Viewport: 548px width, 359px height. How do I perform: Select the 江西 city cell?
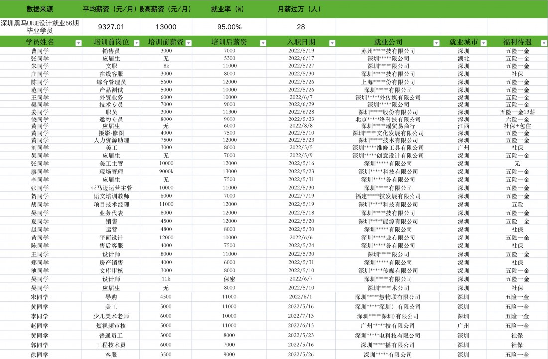coord(463,127)
